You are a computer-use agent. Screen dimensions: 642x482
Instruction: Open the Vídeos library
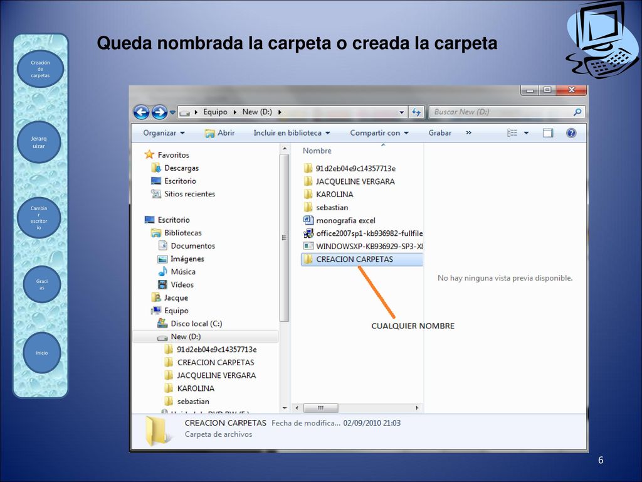pyautogui.click(x=176, y=284)
